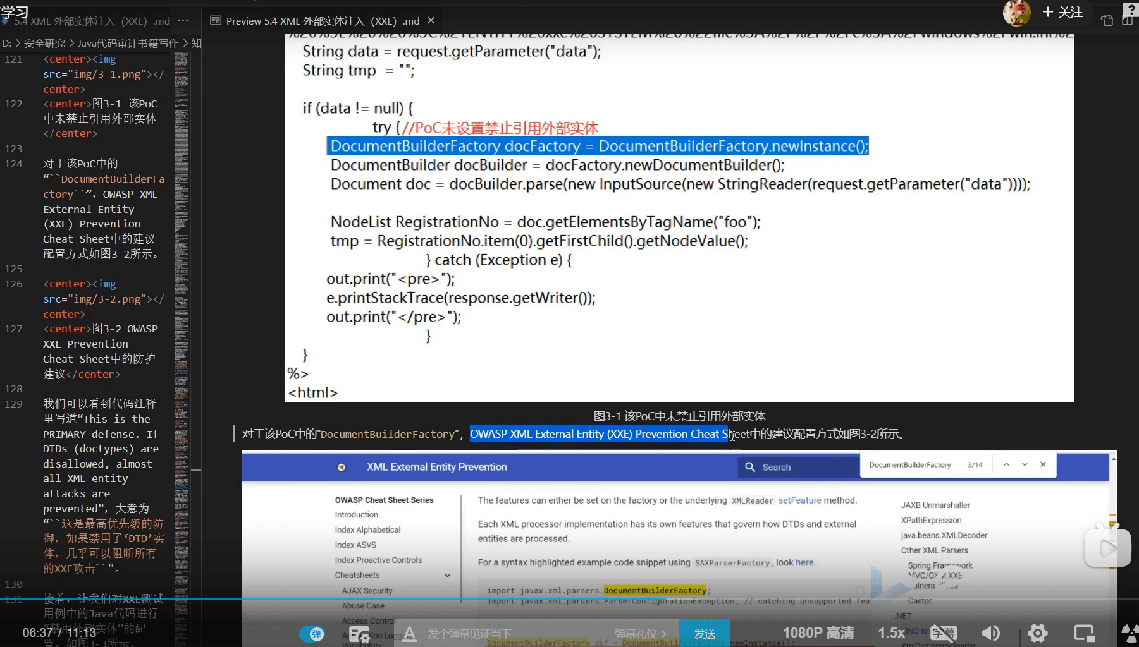Send danmaku with 发送 button

pyautogui.click(x=705, y=633)
